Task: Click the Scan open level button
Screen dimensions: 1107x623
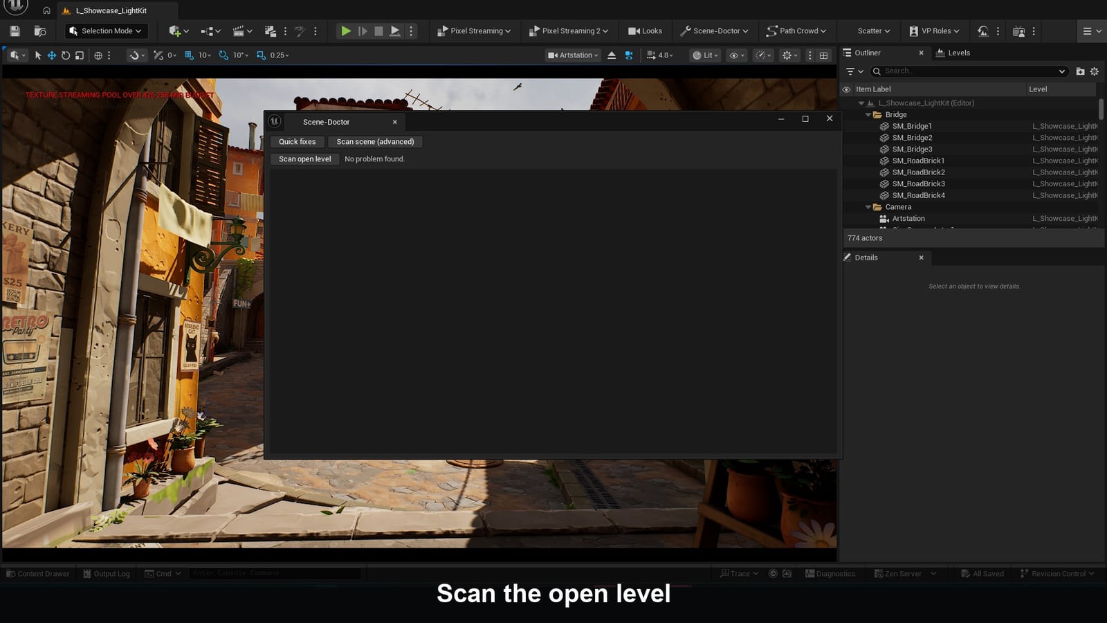Action: click(x=305, y=159)
